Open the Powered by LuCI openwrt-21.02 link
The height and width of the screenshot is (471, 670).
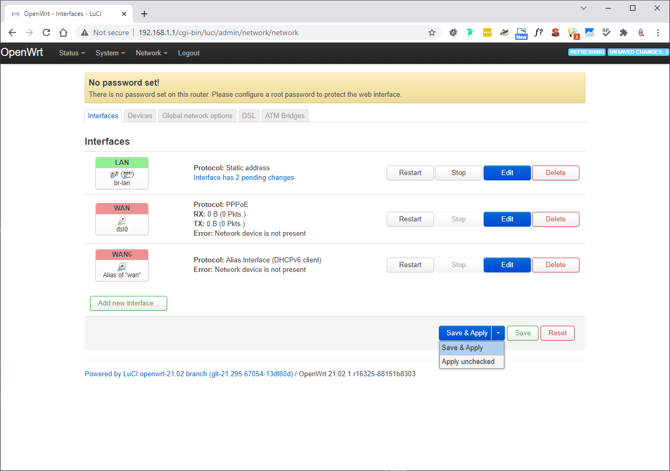(189, 374)
